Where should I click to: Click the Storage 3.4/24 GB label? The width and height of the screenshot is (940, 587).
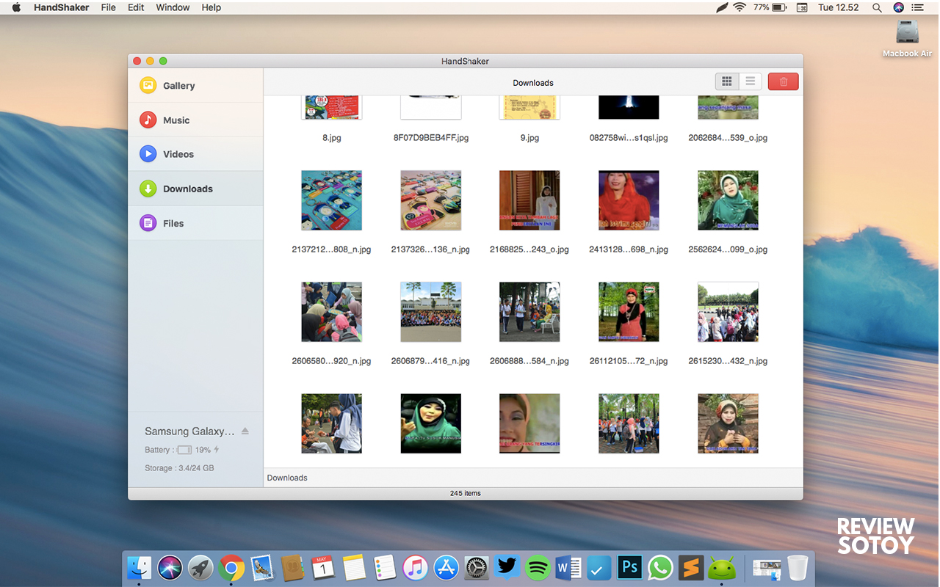179,468
